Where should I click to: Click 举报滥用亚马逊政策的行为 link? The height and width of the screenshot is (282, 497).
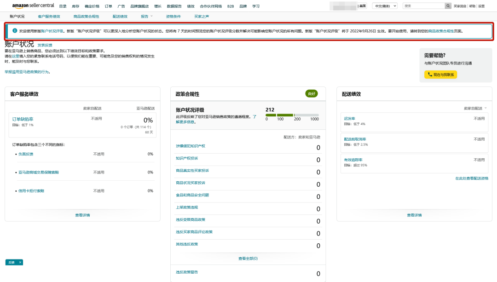27,72
